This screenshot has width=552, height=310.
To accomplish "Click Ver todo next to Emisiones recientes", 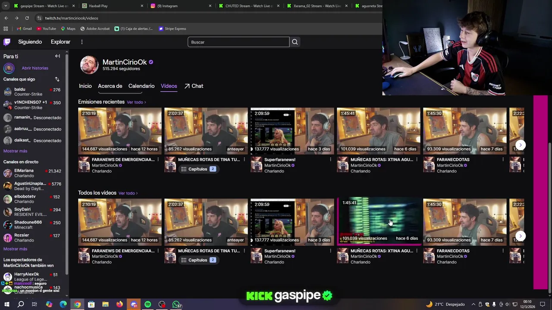I will click(x=136, y=102).
